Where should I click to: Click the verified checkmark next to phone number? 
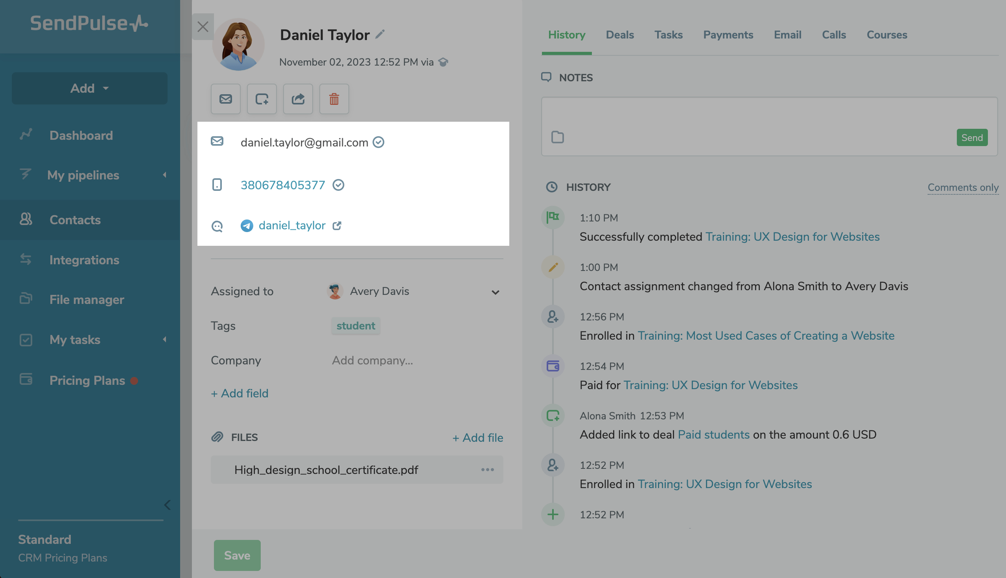click(339, 183)
